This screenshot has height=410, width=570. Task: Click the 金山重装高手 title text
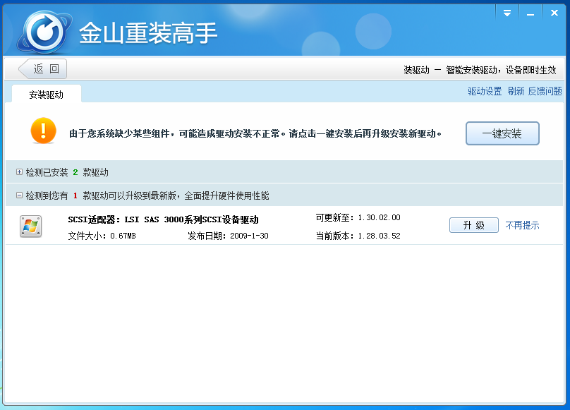148,33
